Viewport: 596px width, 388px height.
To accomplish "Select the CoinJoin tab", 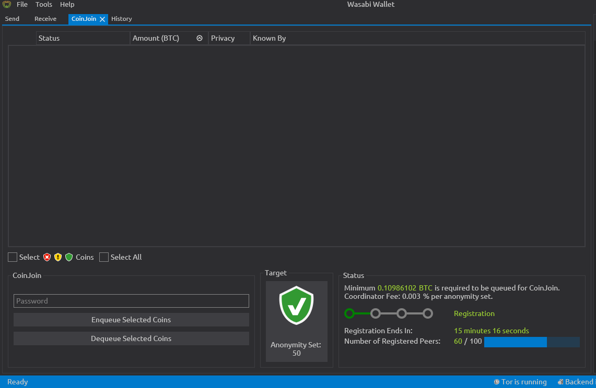I will tap(84, 19).
